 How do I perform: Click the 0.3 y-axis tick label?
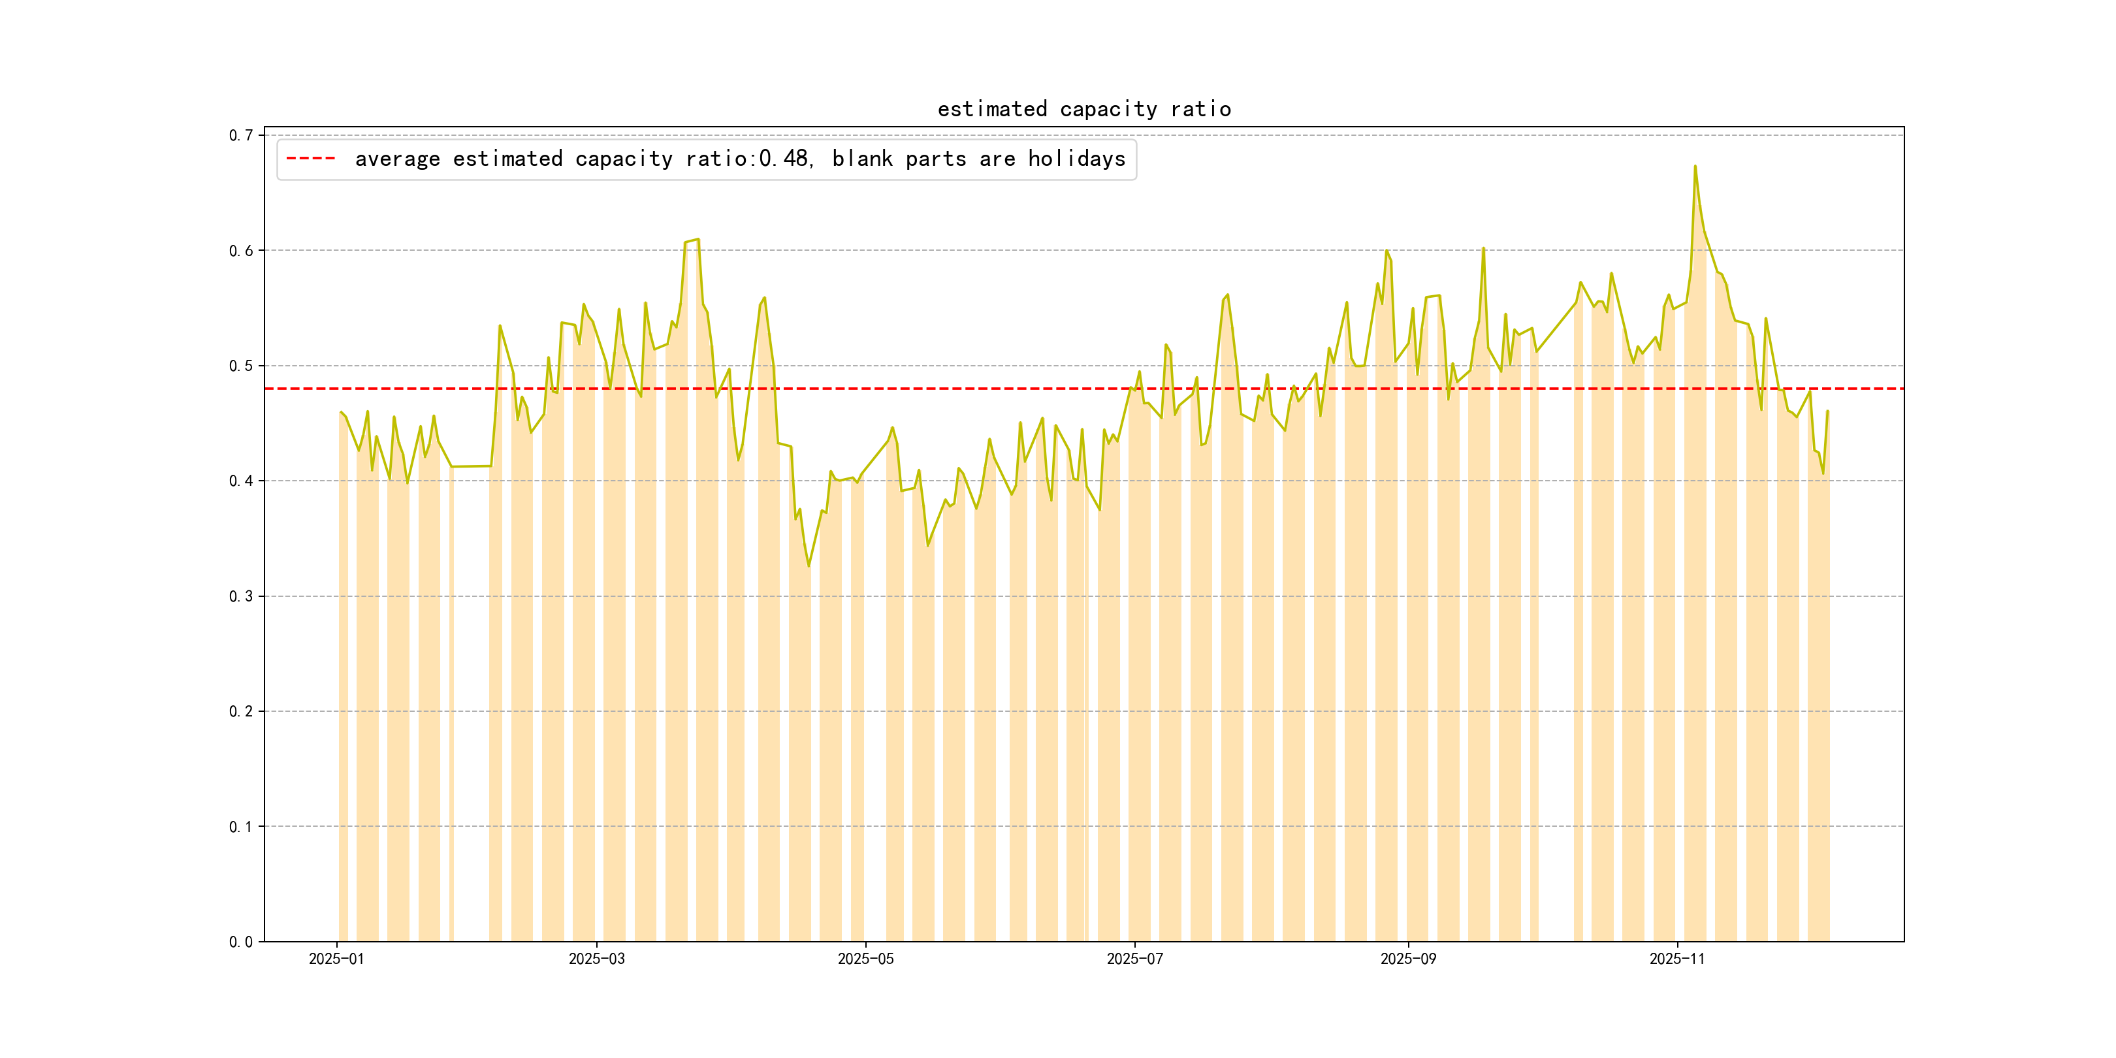(241, 596)
